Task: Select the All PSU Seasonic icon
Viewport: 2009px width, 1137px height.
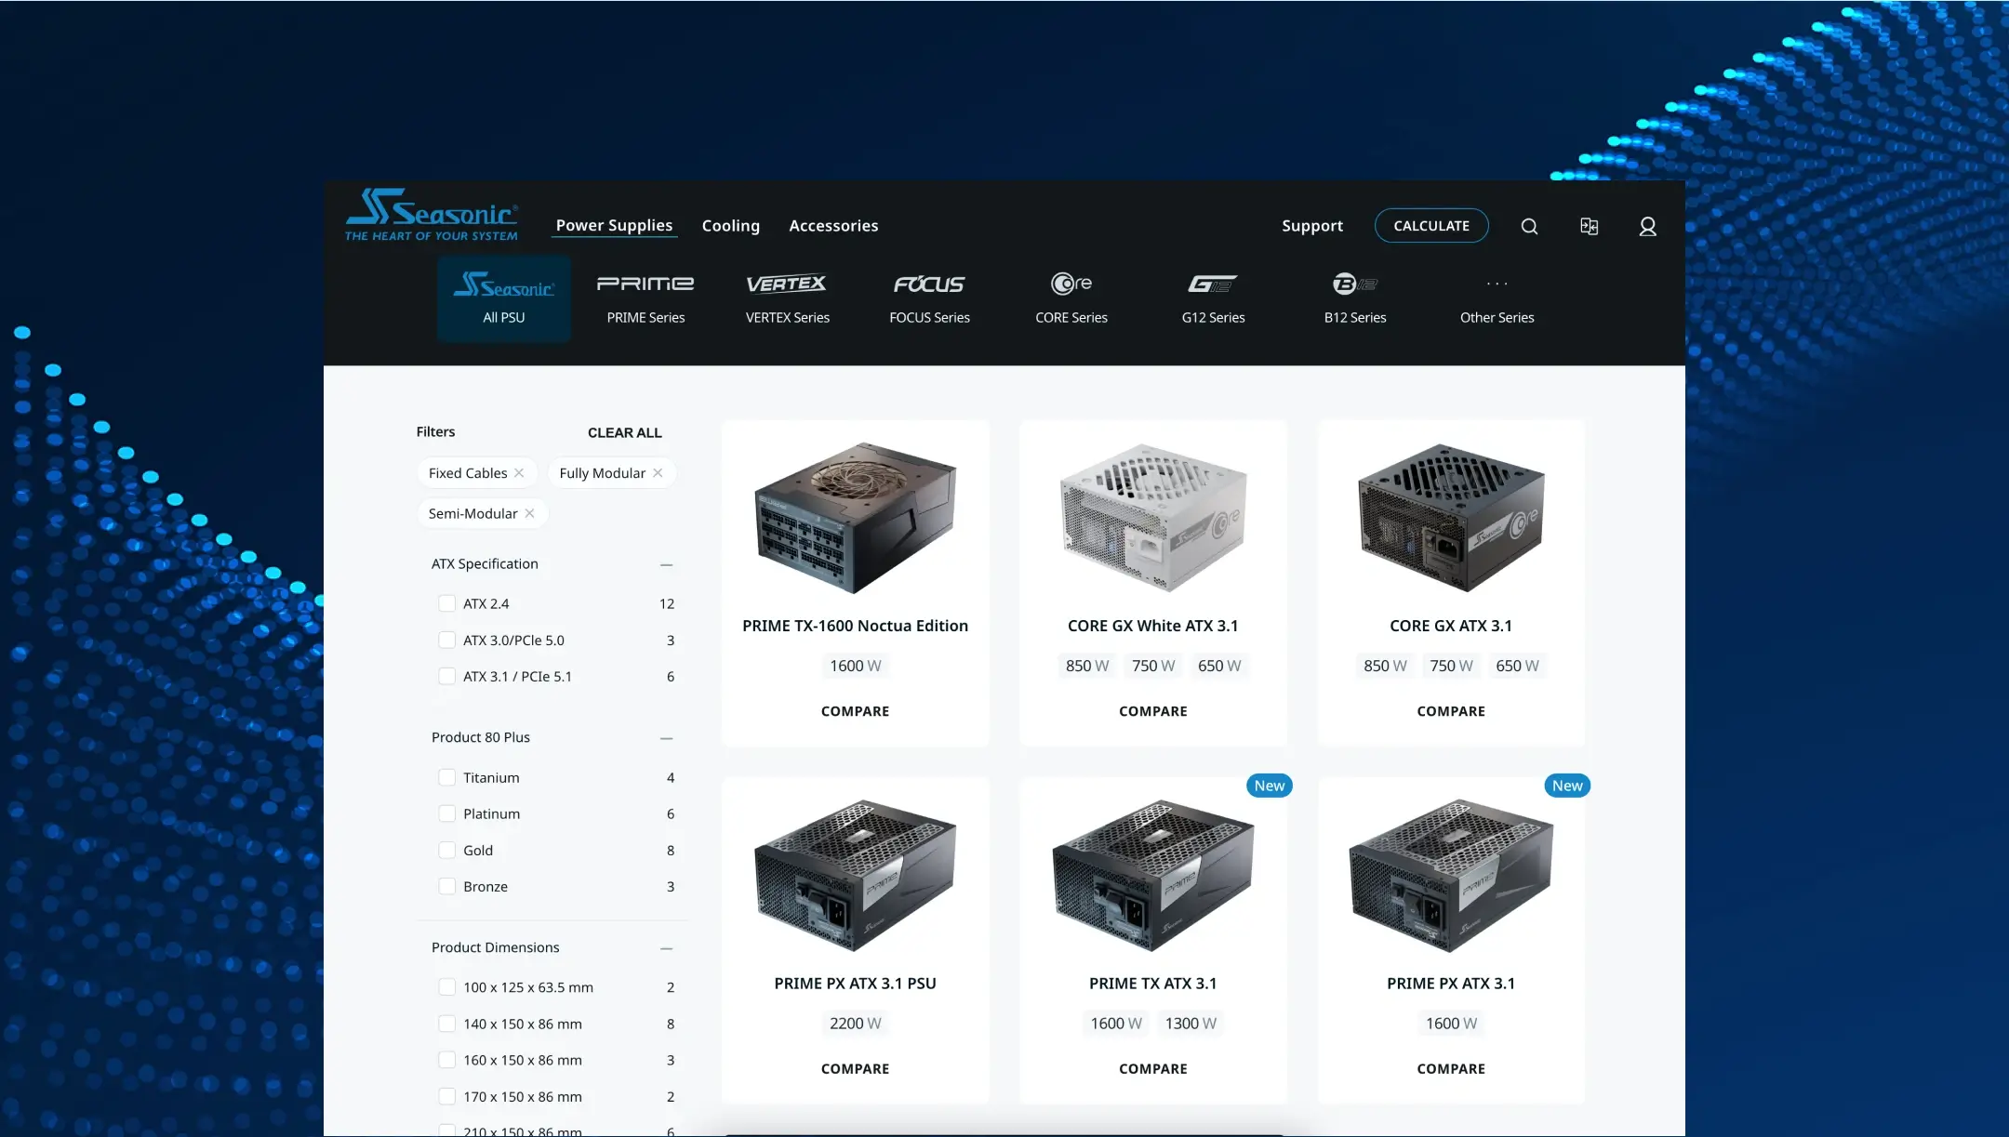Action: [504, 284]
